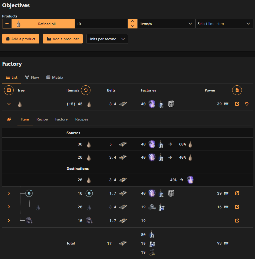Open the Units per second dropdown

[107, 39]
